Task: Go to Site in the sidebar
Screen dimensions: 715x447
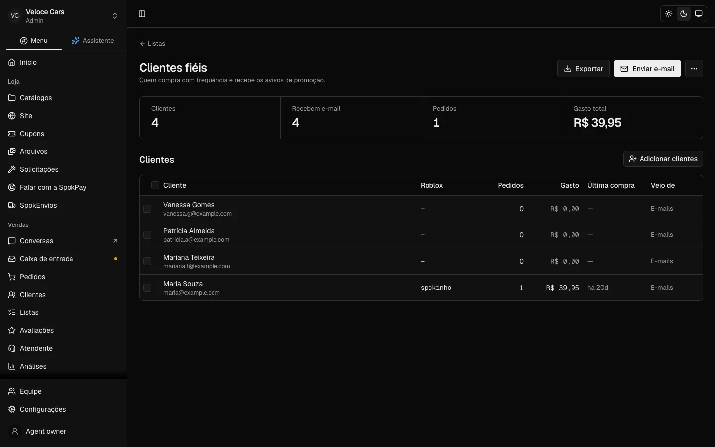Action: [x=63, y=116]
